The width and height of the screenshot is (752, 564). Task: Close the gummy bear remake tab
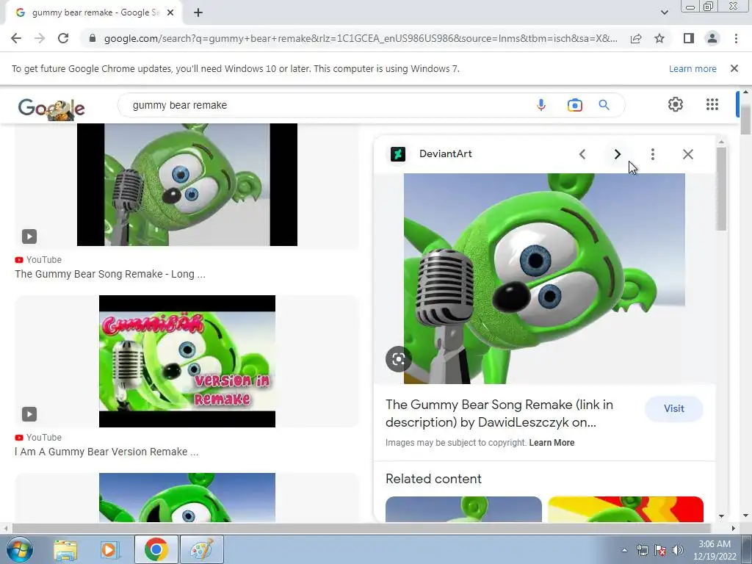170,13
